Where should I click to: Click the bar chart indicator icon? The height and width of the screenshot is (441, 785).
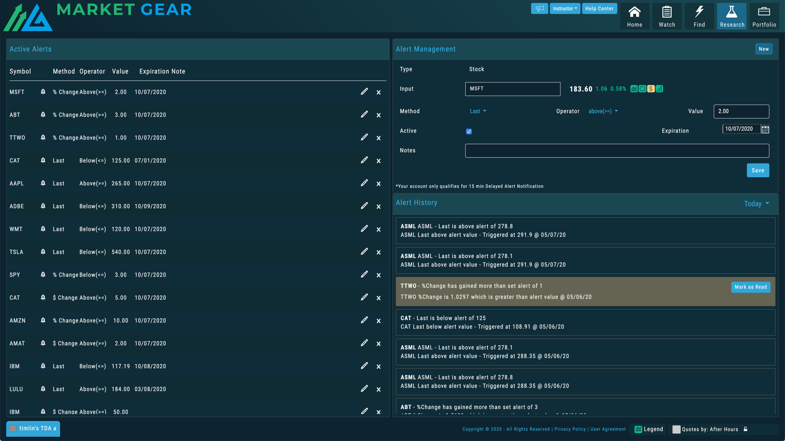tap(659, 89)
